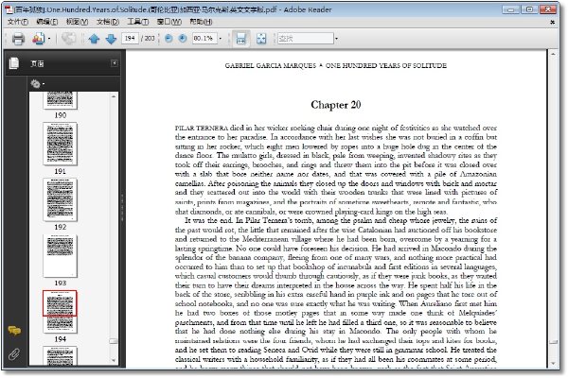Click the thumbnail list scroll-down arrow
The width and height of the screenshot is (568, 378).
[x=114, y=361]
